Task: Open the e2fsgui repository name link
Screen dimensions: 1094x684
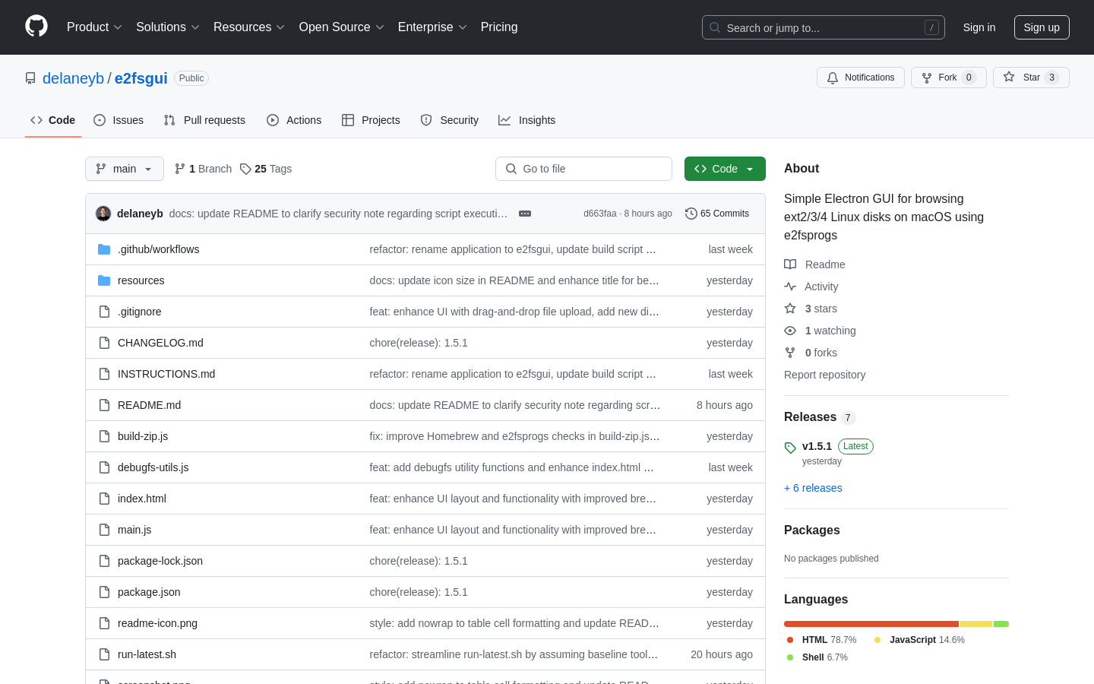Action: tap(141, 78)
